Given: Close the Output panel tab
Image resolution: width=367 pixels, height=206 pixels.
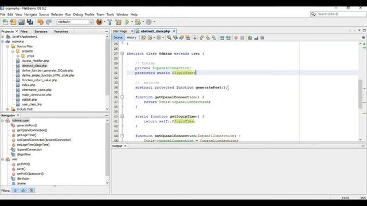Looking at the screenshot, I should point(125,146).
